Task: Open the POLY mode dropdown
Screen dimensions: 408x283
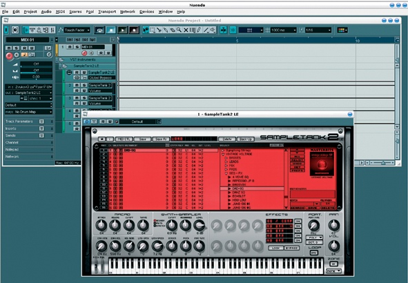Action: [314, 237]
